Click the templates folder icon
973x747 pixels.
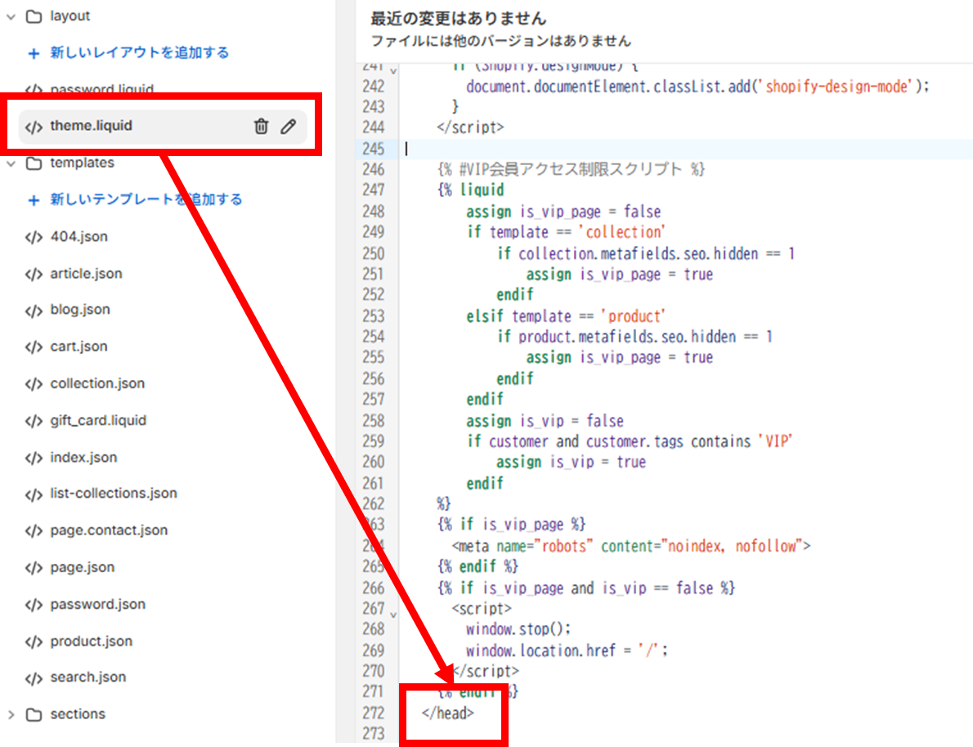point(34,163)
